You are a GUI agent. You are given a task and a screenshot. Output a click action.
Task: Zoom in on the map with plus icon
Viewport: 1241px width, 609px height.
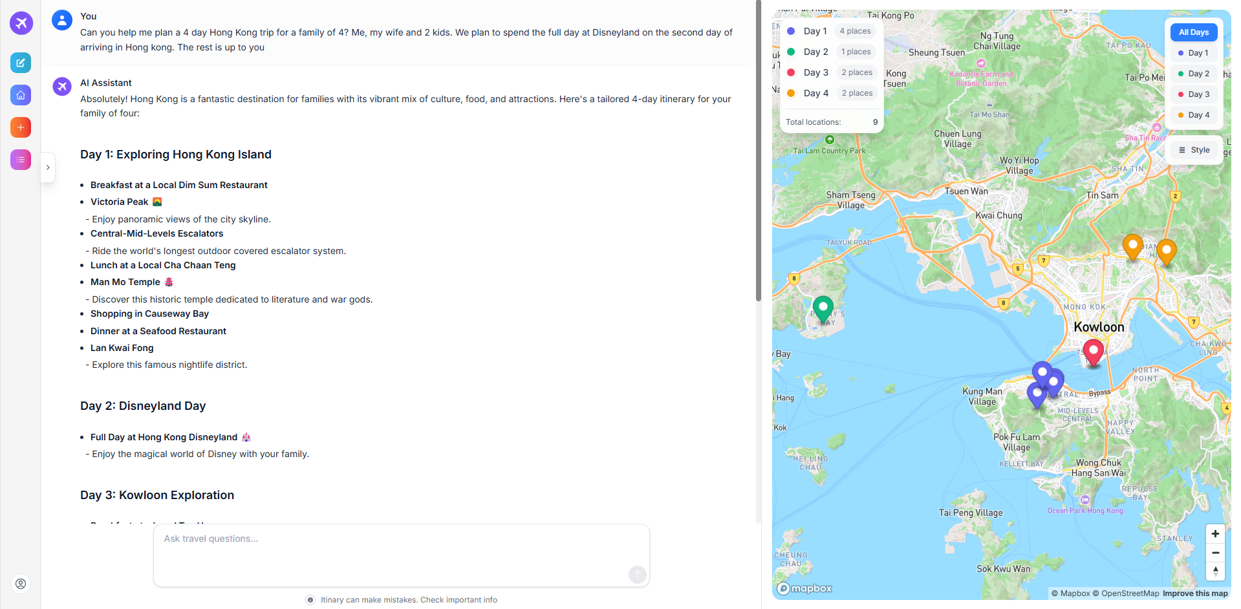click(x=1215, y=533)
